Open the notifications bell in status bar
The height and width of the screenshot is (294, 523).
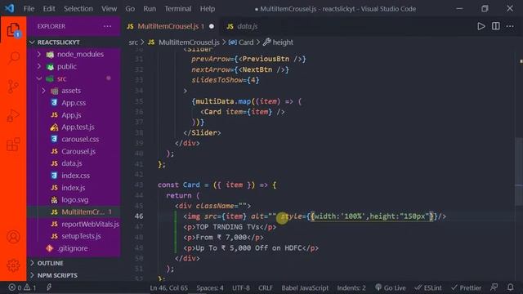tap(510, 287)
